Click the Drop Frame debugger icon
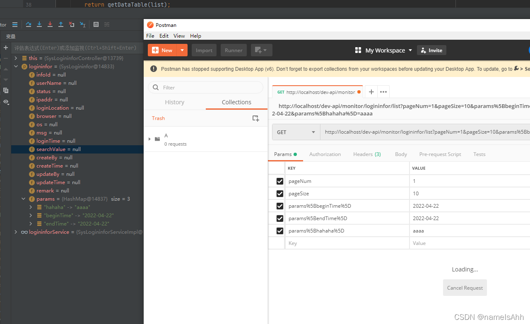This screenshot has height=324, width=530. click(72, 25)
